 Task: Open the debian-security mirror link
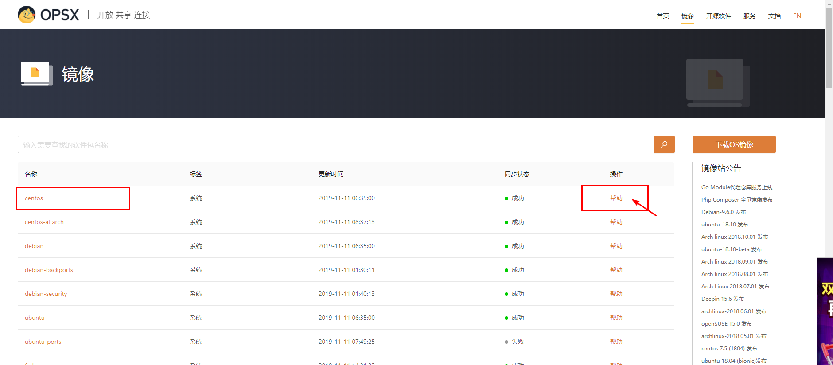[46, 294]
